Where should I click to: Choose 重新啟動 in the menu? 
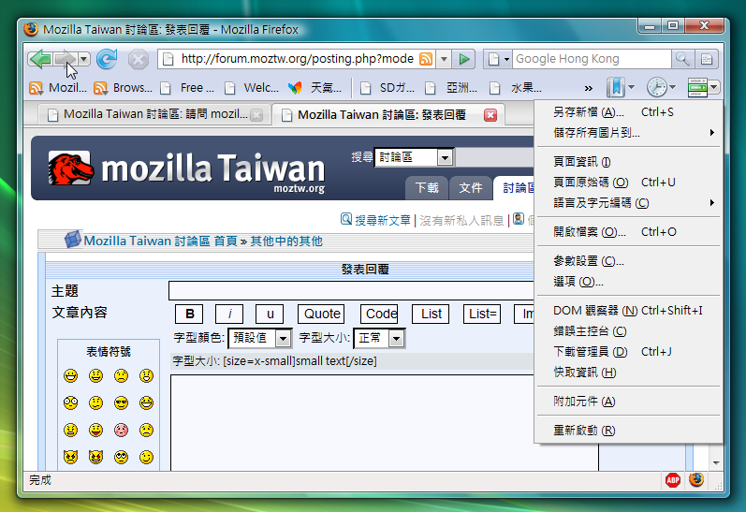pos(584,431)
